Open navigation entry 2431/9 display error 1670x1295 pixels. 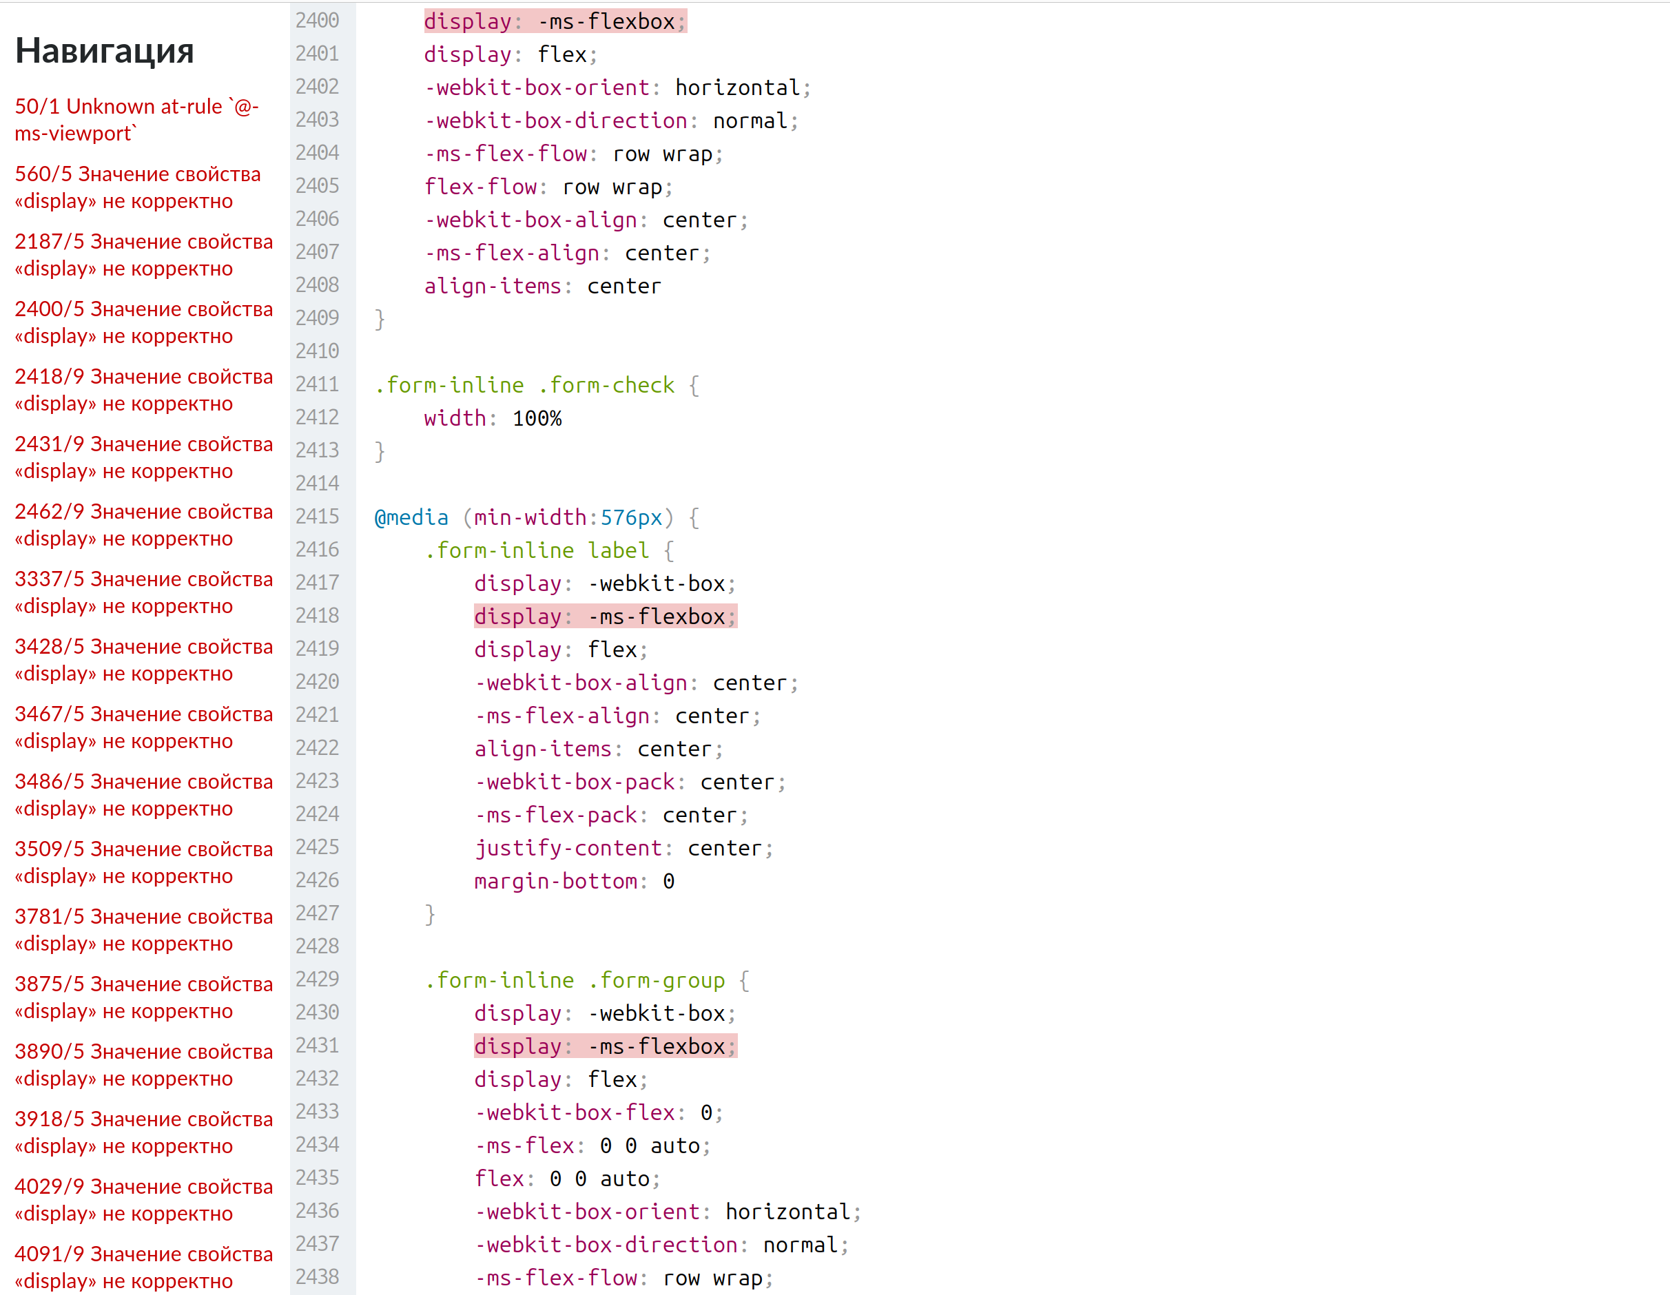point(143,457)
